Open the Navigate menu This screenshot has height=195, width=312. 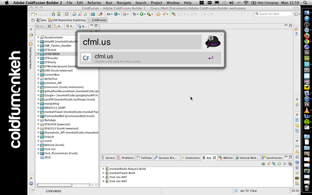124,3
